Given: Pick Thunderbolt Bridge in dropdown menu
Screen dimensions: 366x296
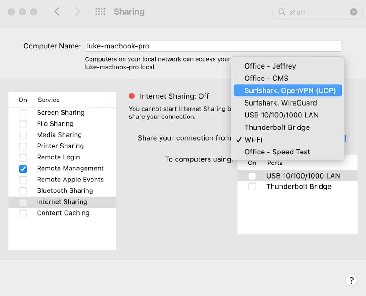Looking at the screenshot, I should click(288, 127).
